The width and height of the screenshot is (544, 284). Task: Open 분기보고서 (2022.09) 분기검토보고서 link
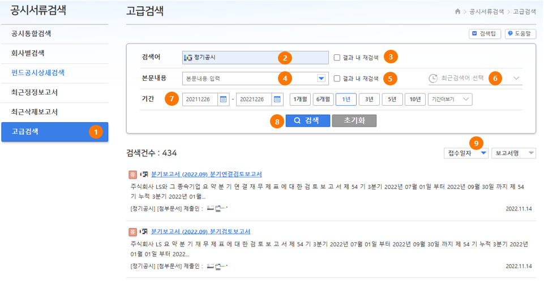[x=200, y=231]
